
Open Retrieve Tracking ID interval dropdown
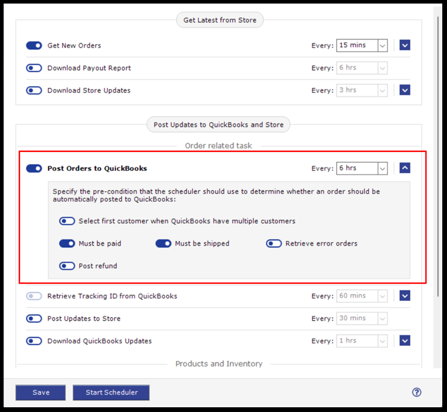(x=362, y=296)
